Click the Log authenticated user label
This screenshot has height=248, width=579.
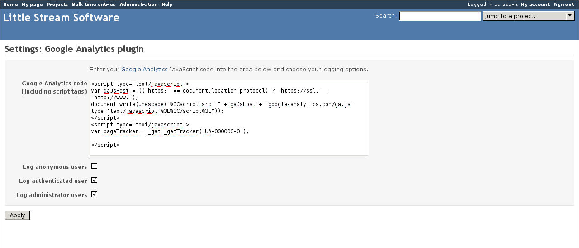click(53, 181)
